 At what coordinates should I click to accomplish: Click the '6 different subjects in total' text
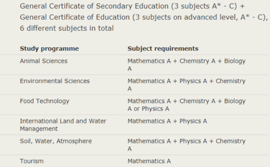pyautogui.click(x=67, y=28)
